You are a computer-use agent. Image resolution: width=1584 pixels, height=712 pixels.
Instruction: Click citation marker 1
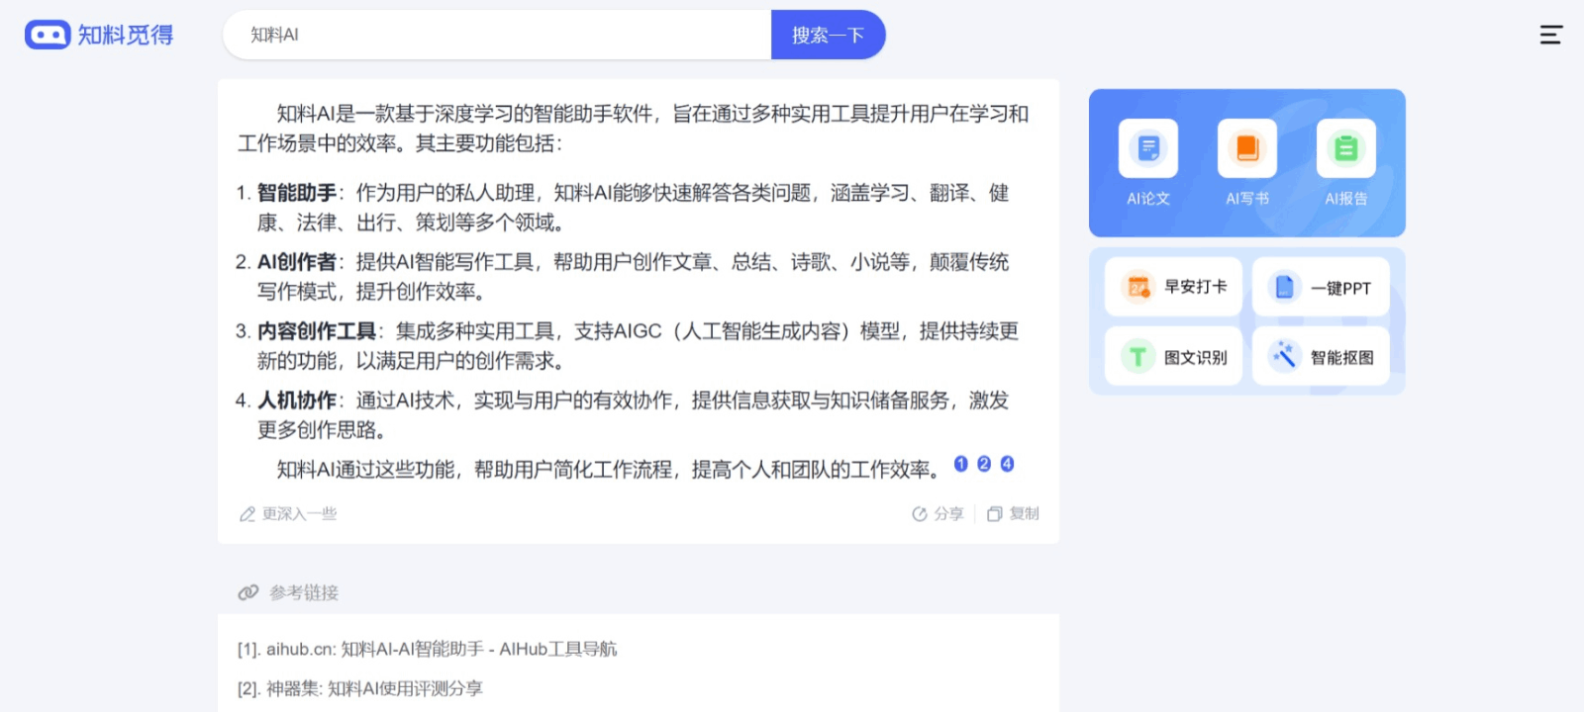(x=960, y=464)
